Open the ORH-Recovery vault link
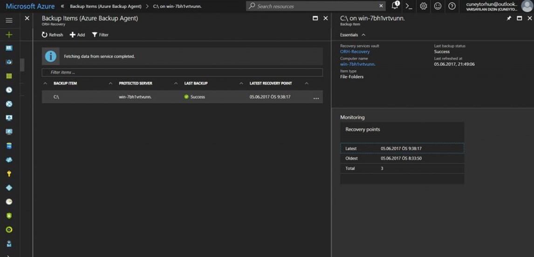The height and width of the screenshot is (257, 534). (355, 51)
